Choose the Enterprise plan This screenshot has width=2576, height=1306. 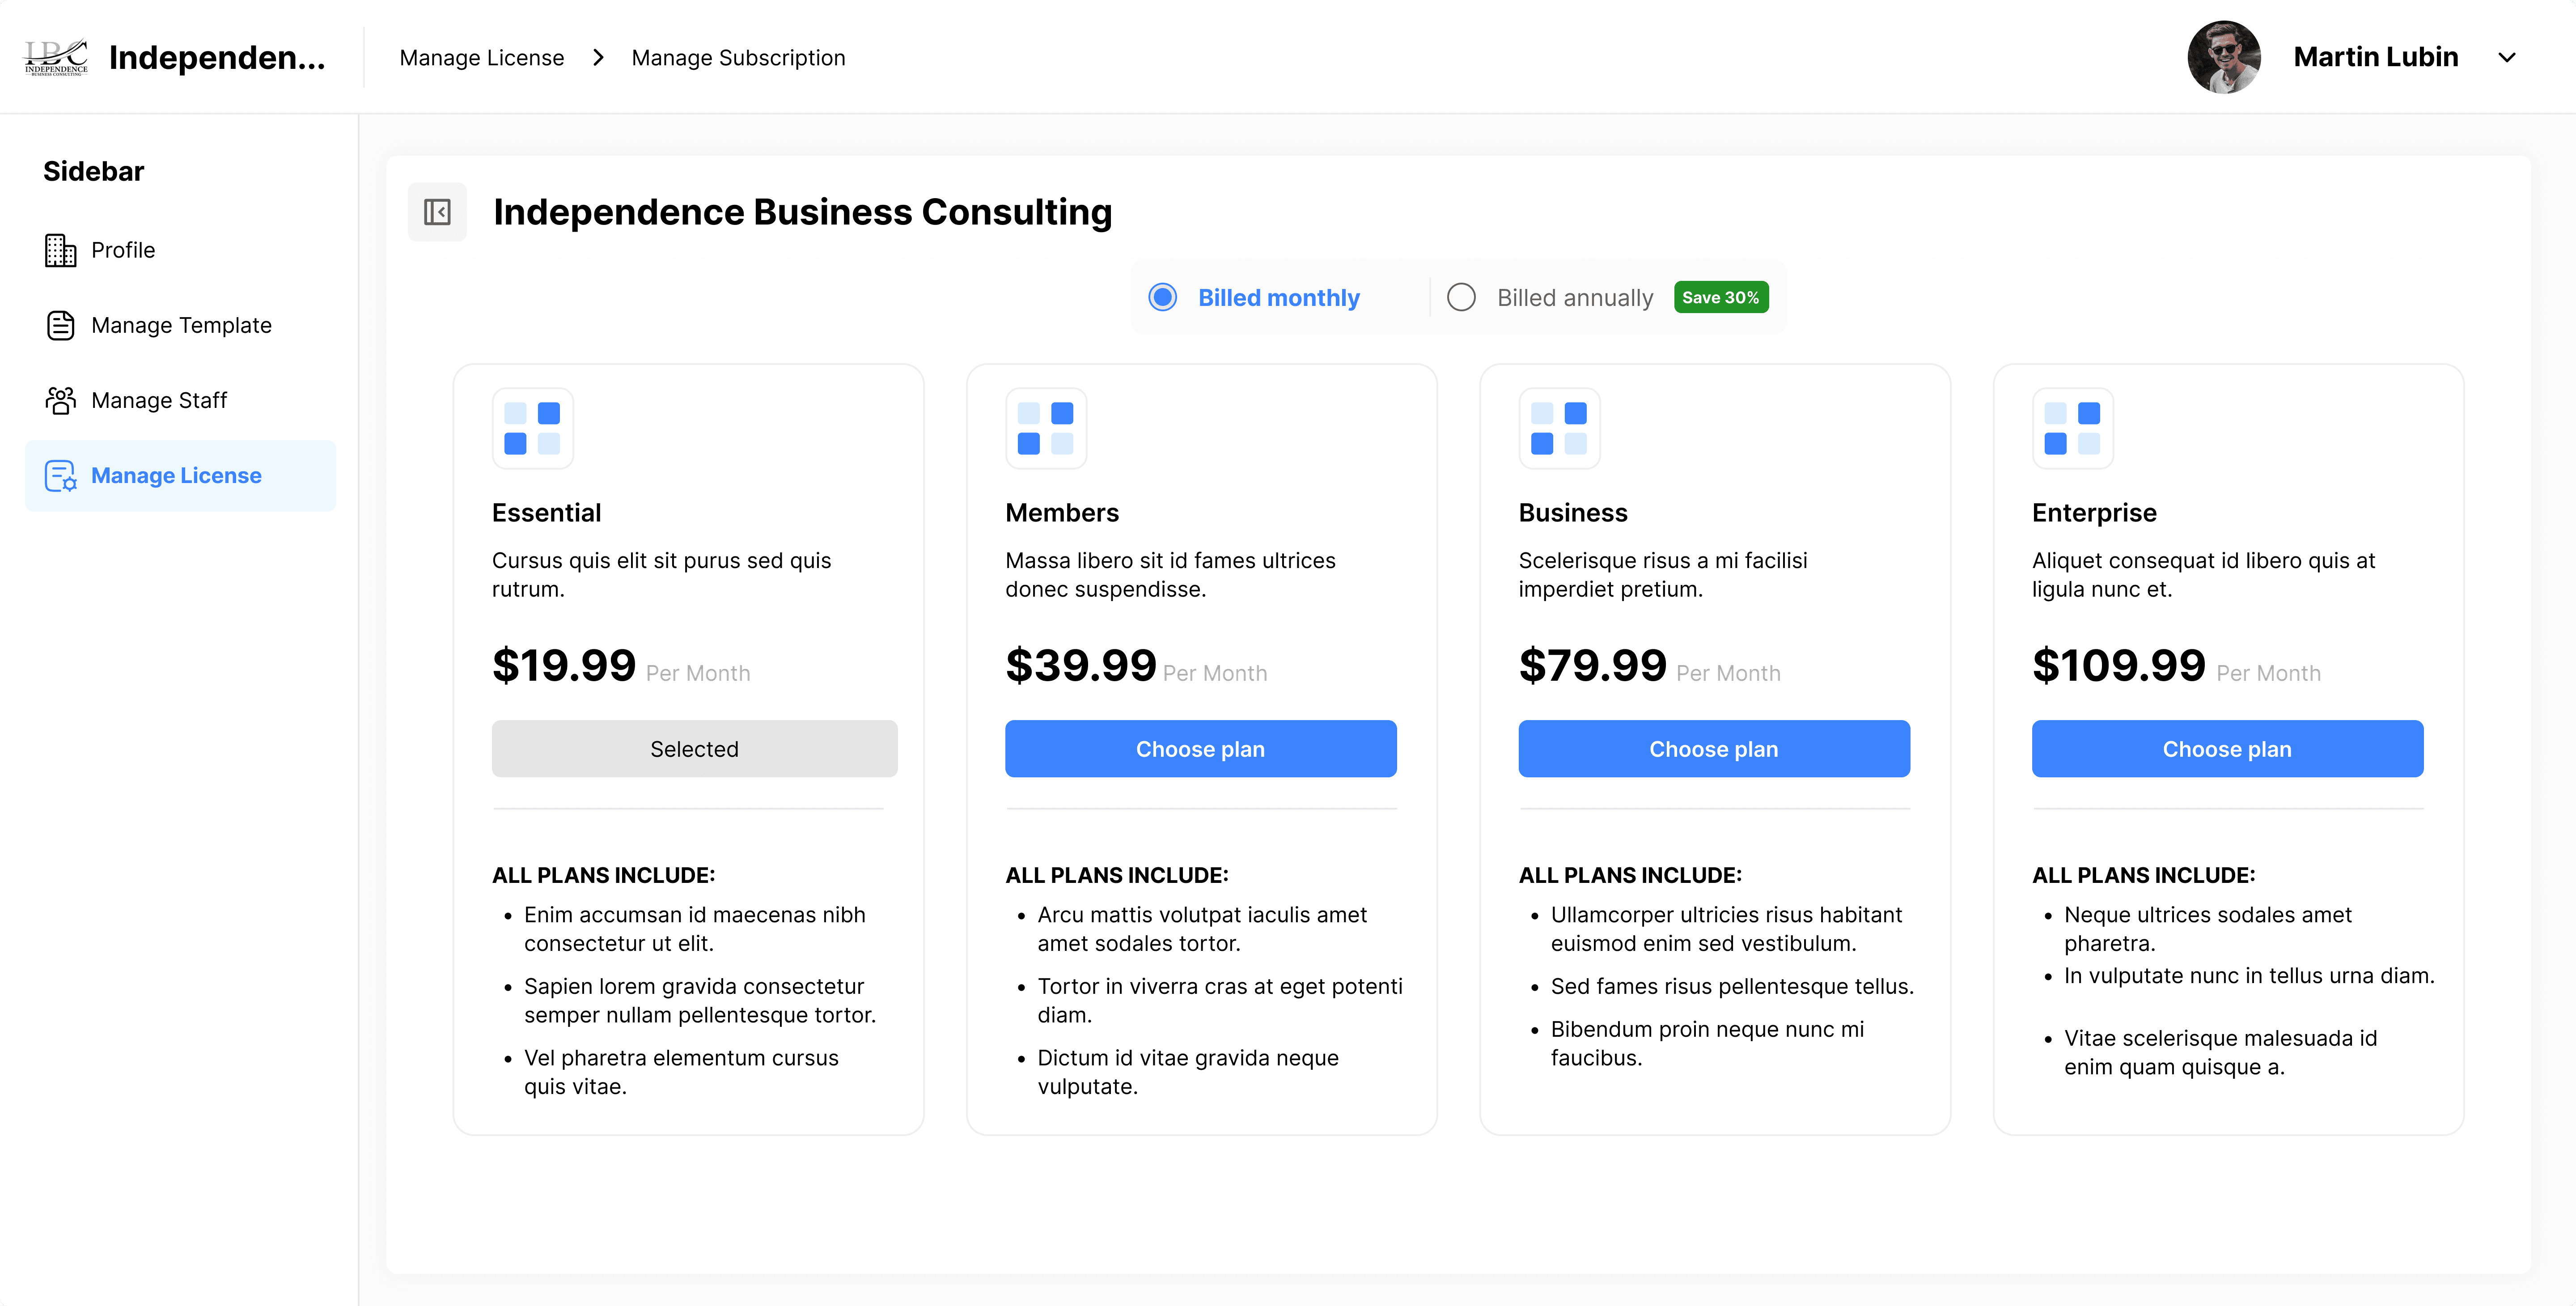pyautogui.click(x=2227, y=749)
